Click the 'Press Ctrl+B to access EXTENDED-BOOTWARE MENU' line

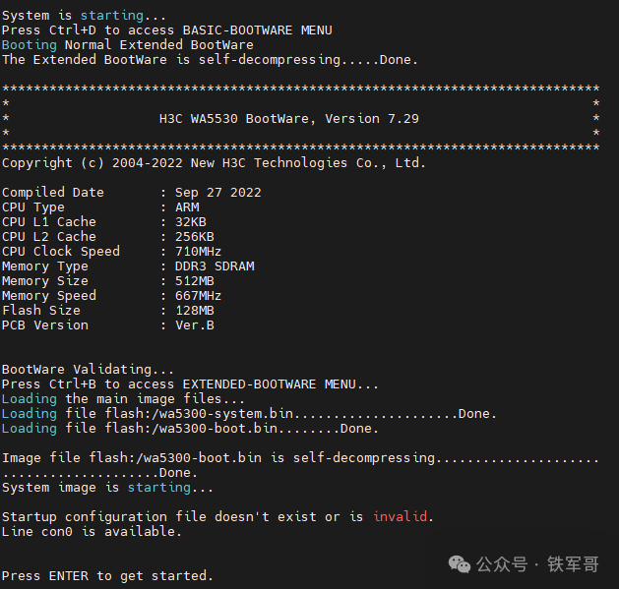coord(190,383)
